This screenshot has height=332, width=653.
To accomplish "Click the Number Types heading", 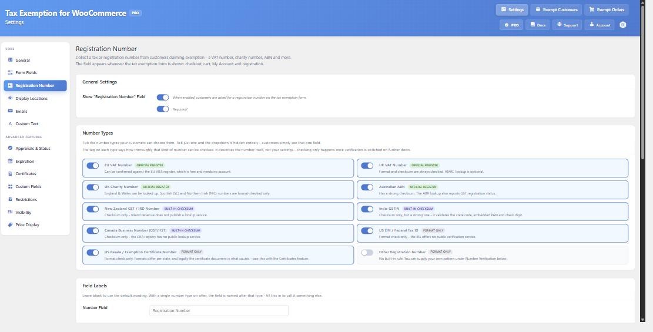I will [x=98, y=133].
